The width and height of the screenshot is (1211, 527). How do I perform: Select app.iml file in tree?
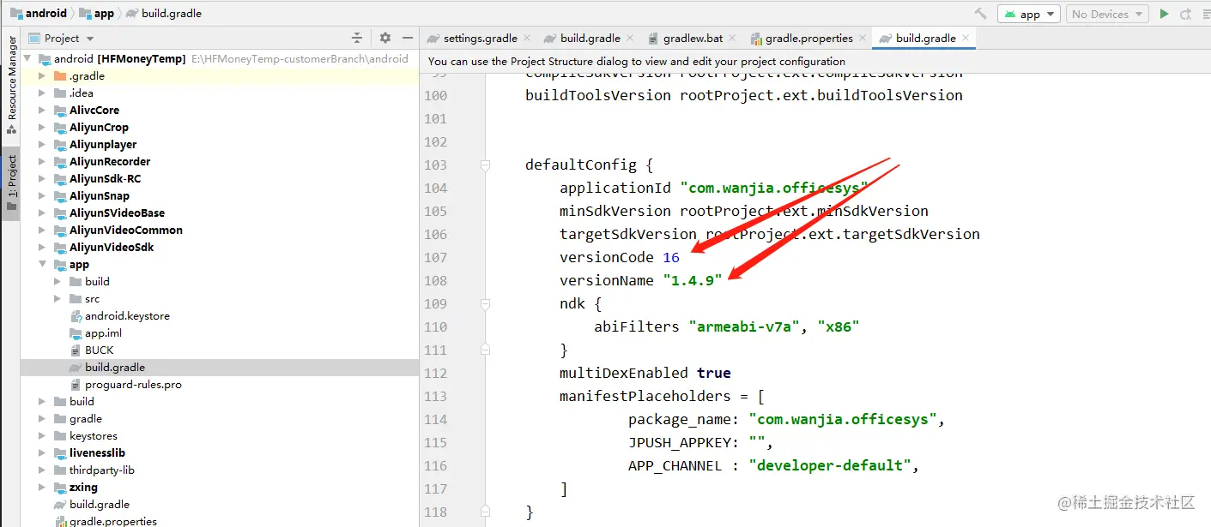[x=103, y=332]
